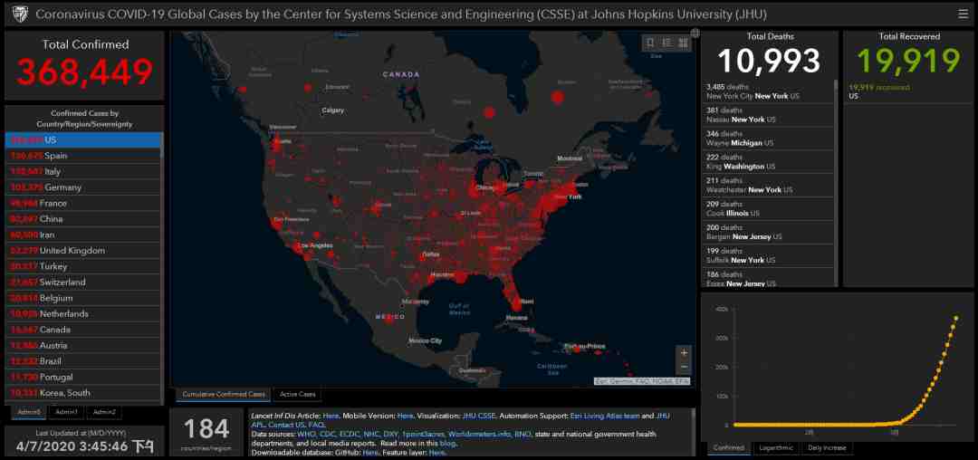Select Cook Illinois deaths entry
Image resolution: width=978 pixels, height=460 pixels.
768,209
